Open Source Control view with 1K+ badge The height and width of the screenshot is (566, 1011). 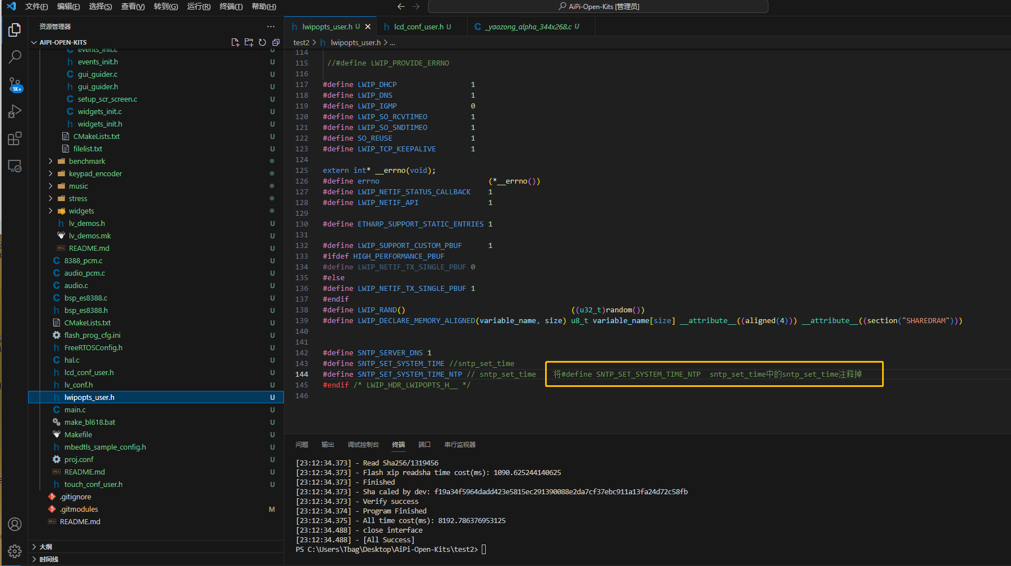pyautogui.click(x=15, y=85)
